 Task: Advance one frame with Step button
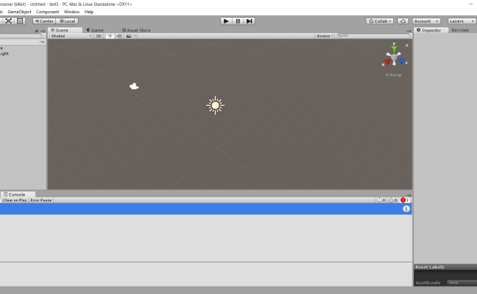(x=250, y=21)
